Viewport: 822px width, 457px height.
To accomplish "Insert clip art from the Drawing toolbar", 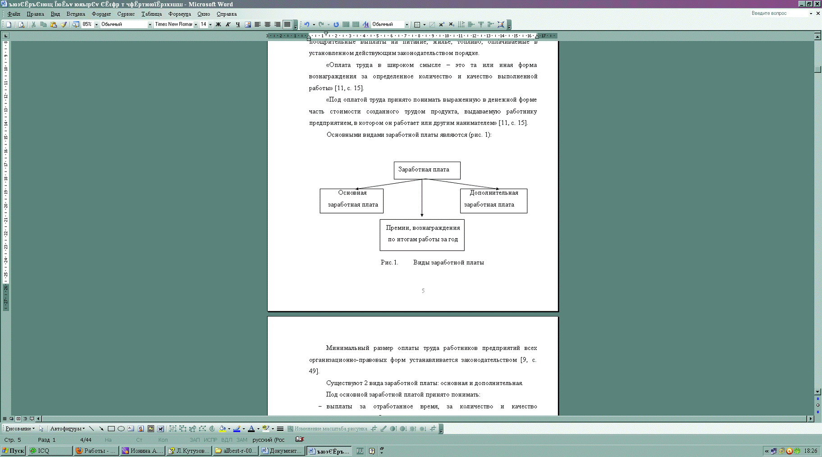I will pyautogui.click(x=141, y=429).
